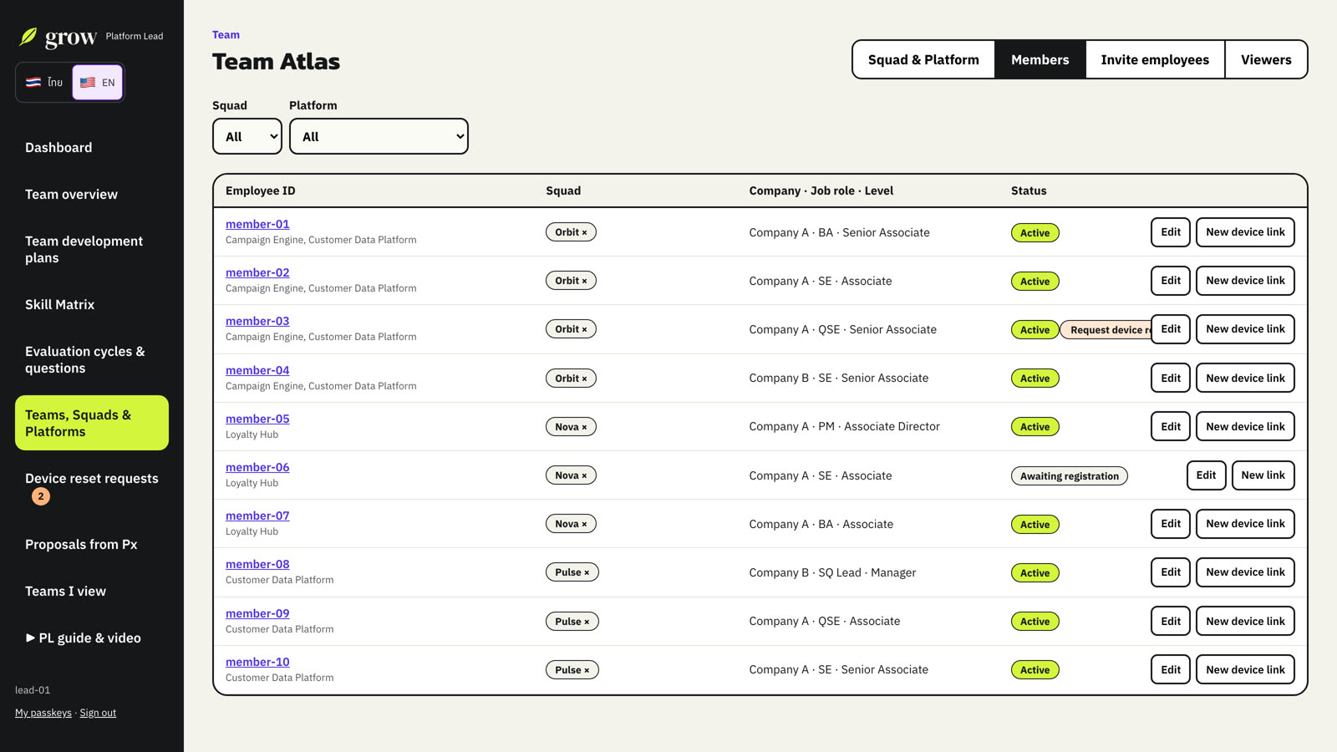This screenshot has height=752, width=1337.
Task: Open the Platform filter dropdown
Action: 379,136
